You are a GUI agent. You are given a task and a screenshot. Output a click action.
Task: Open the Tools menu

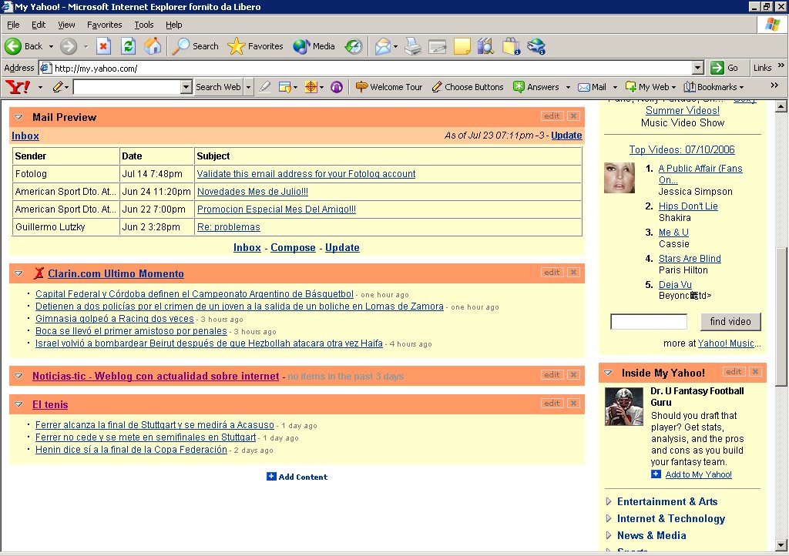pyautogui.click(x=144, y=25)
